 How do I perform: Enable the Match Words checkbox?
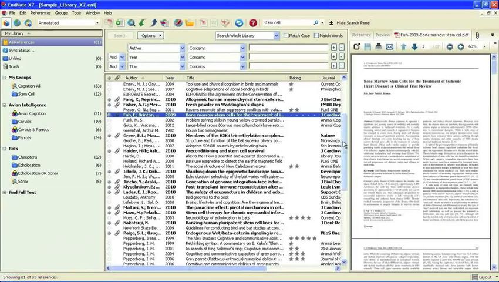[x=316, y=36]
